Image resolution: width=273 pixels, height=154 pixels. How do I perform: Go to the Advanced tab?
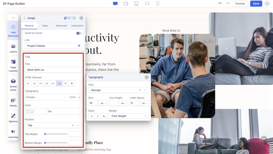[61, 26]
